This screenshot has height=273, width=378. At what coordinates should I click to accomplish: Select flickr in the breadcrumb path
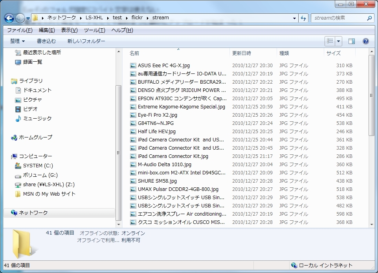pos(137,18)
